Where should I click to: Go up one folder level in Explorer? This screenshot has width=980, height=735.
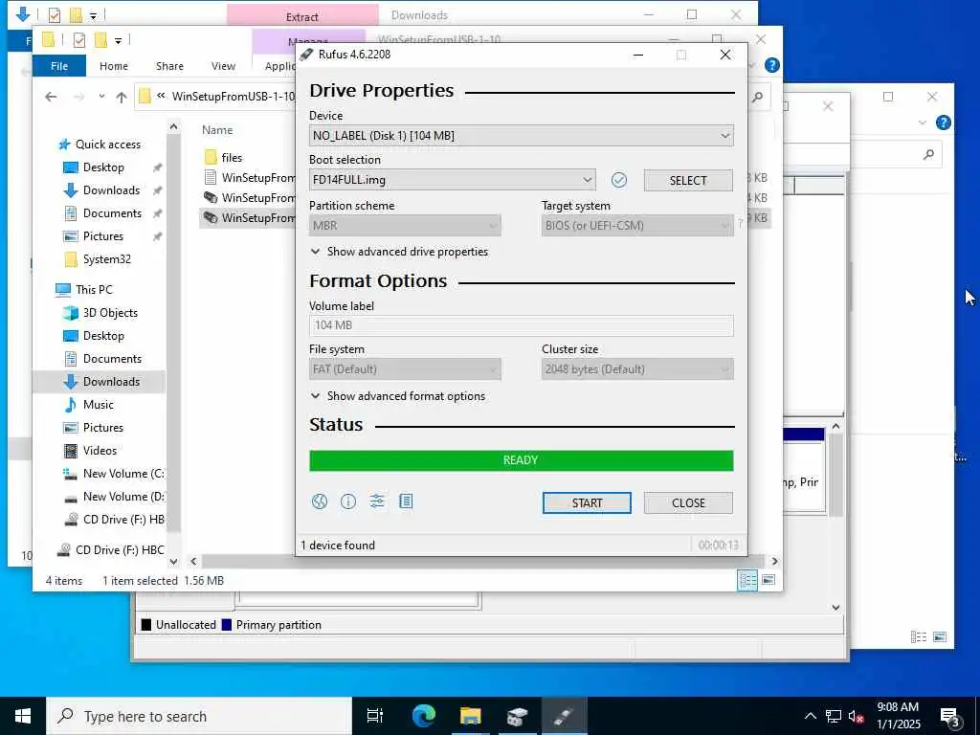coord(122,97)
